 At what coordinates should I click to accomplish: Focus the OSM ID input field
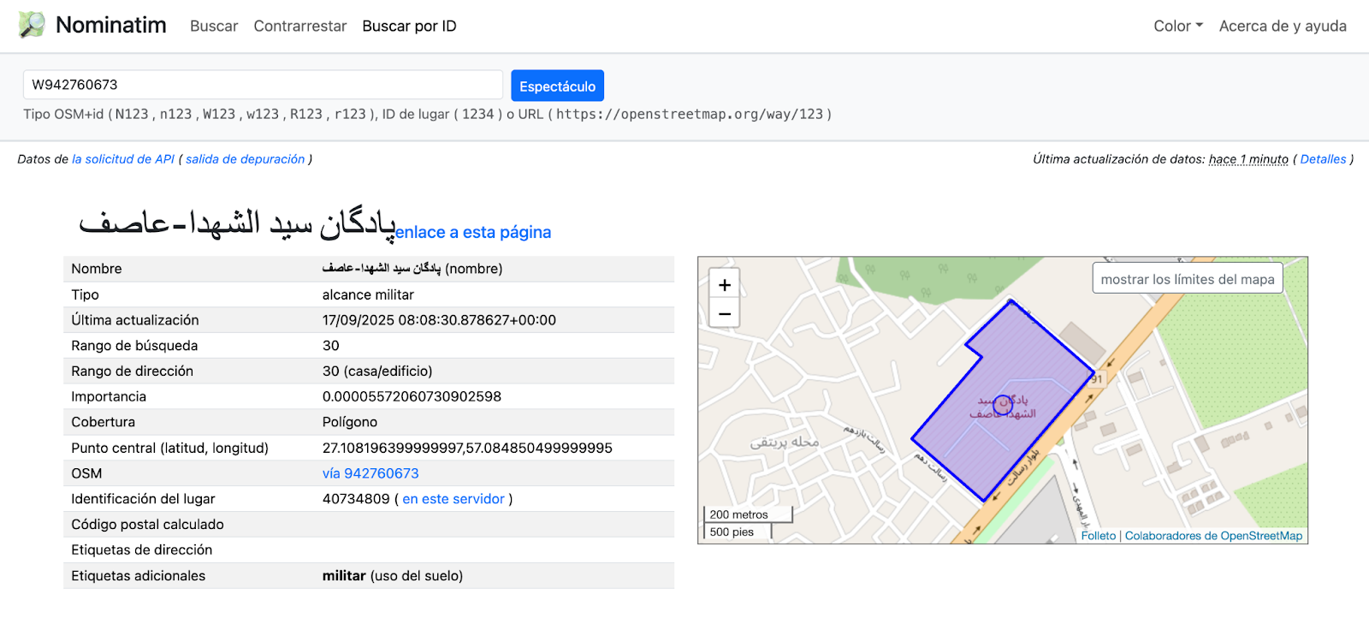click(263, 85)
